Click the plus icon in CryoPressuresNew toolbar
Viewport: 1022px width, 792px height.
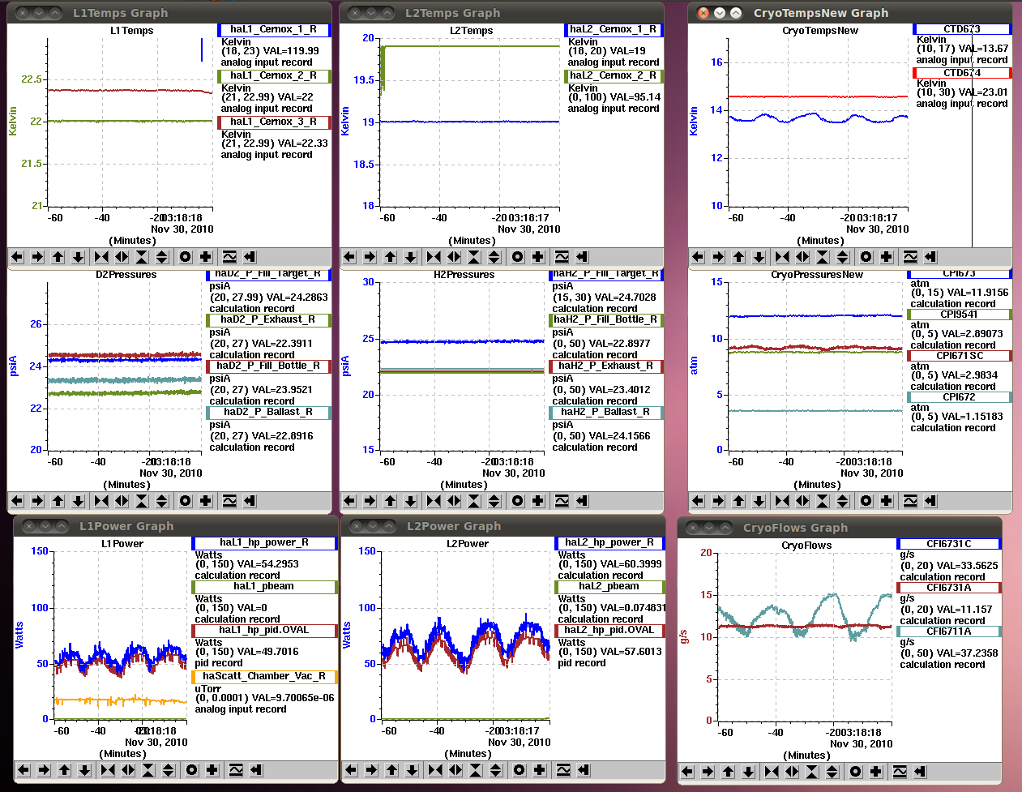[x=887, y=501]
